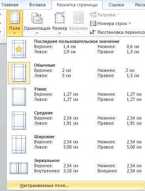The width and height of the screenshot is (145, 191).
Task: Switch to the Главная tab
Action: 10,5
